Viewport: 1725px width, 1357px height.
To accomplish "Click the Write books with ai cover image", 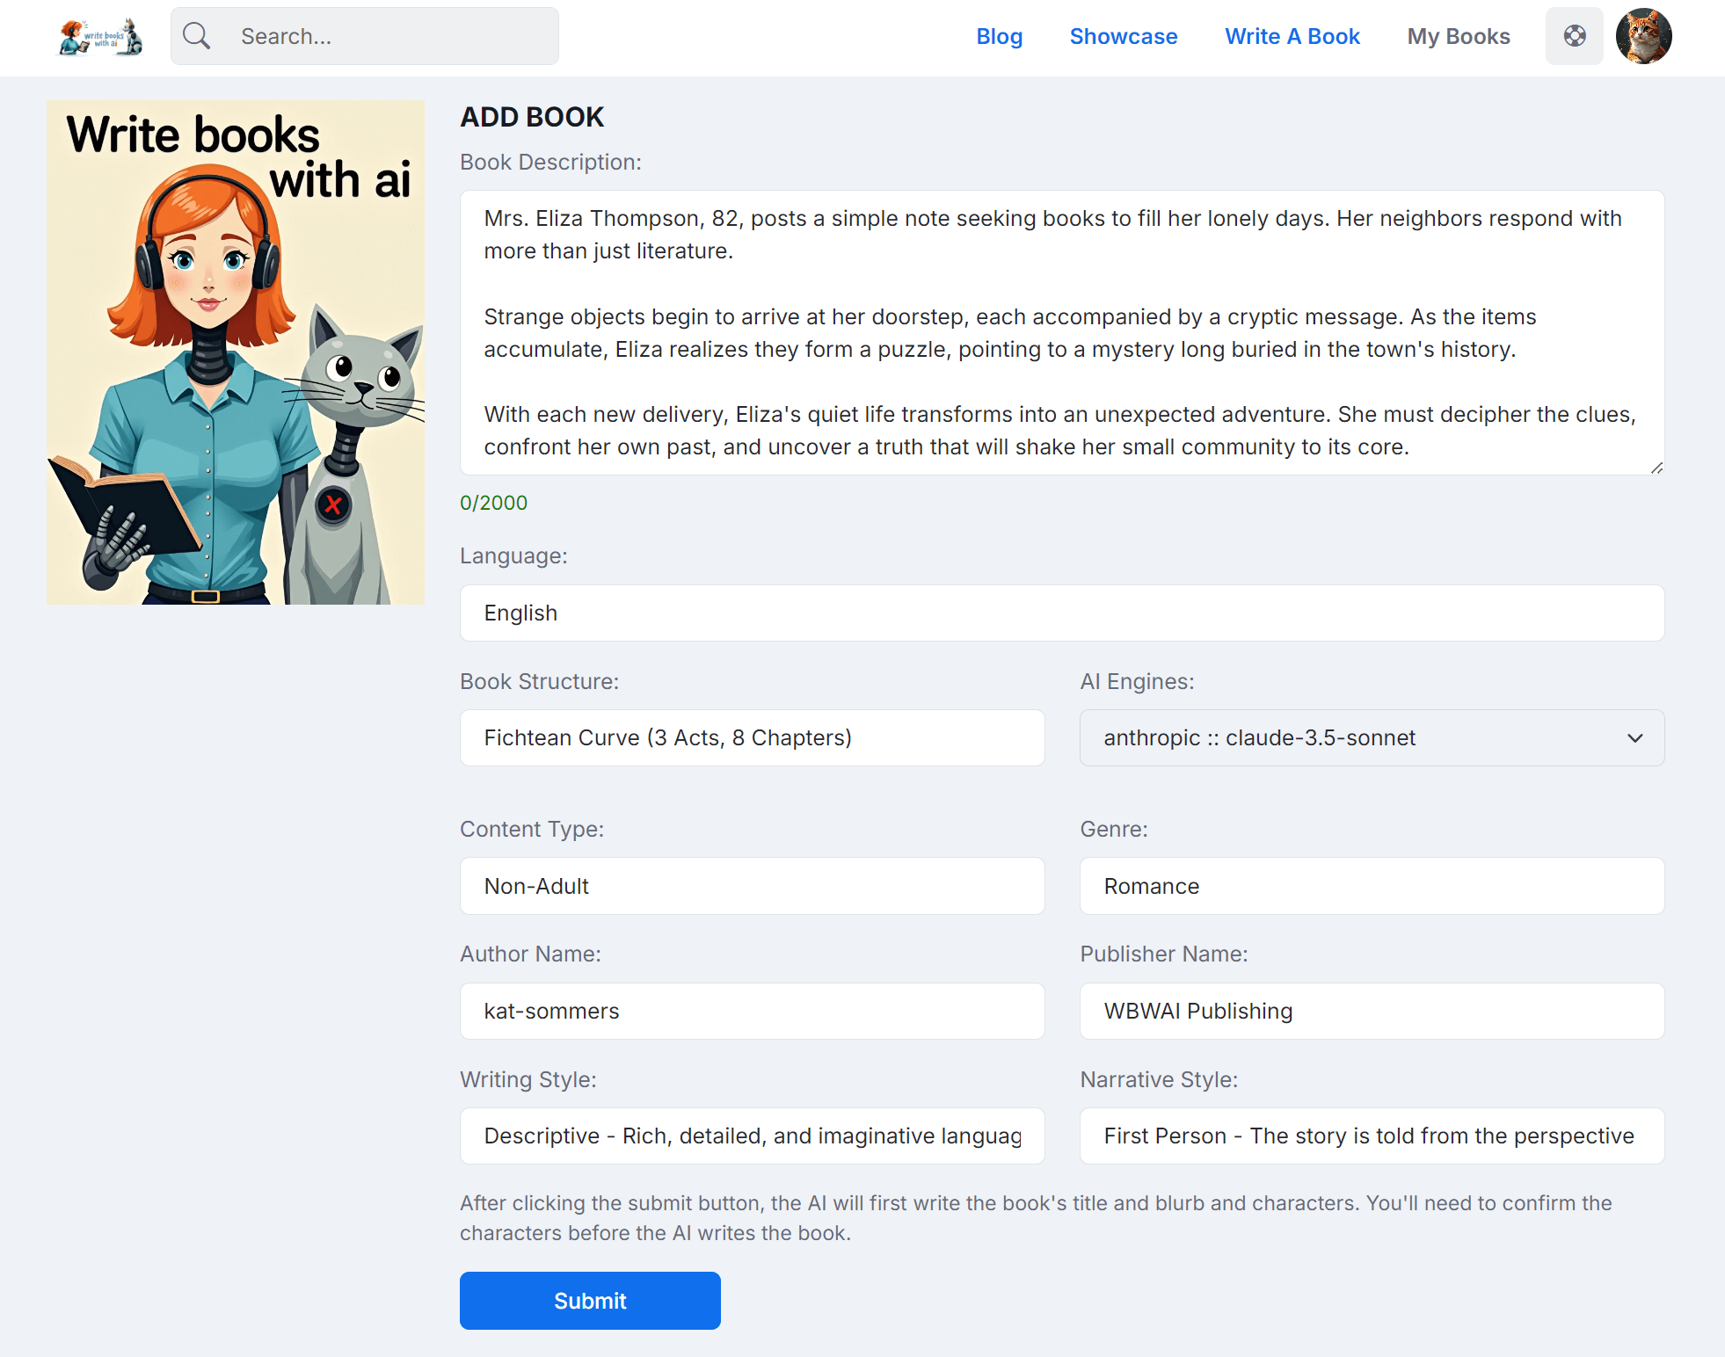I will pyautogui.click(x=236, y=352).
